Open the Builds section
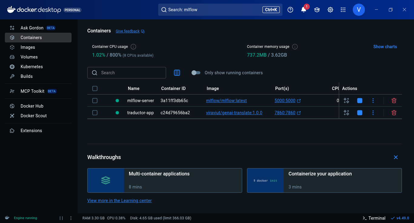The height and width of the screenshot is (223, 414). click(x=38, y=76)
